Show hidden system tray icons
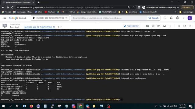Image resolution: width=195 pixels, height=109 pixels. point(161,106)
